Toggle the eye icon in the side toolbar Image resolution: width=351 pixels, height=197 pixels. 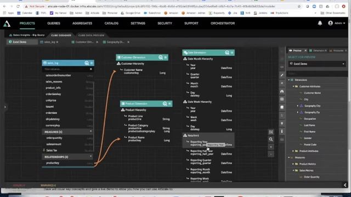click(x=282, y=67)
